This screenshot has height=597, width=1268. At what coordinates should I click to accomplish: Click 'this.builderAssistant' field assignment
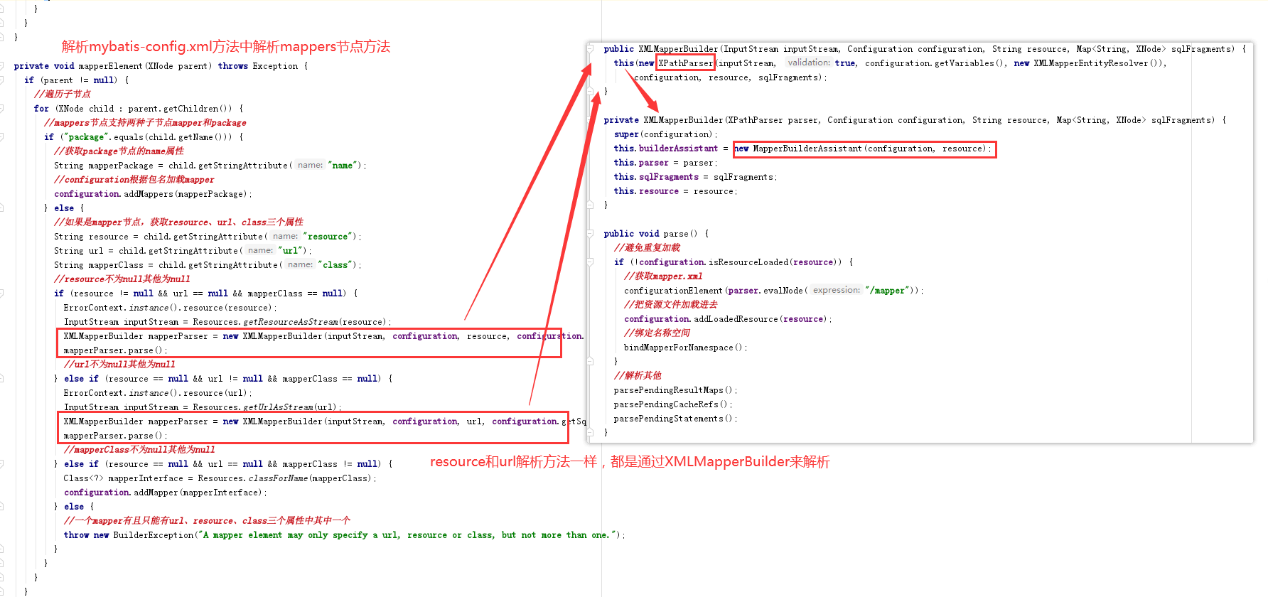666,149
